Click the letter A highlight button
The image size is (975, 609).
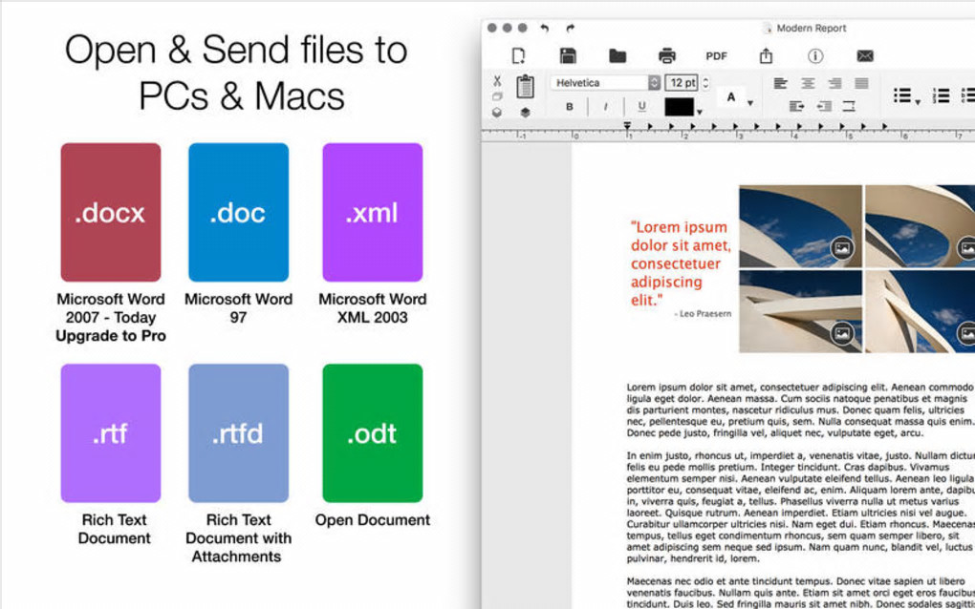coord(731,97)
